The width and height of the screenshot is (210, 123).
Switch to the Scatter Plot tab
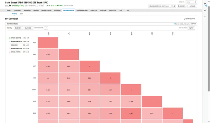point(94,10)
